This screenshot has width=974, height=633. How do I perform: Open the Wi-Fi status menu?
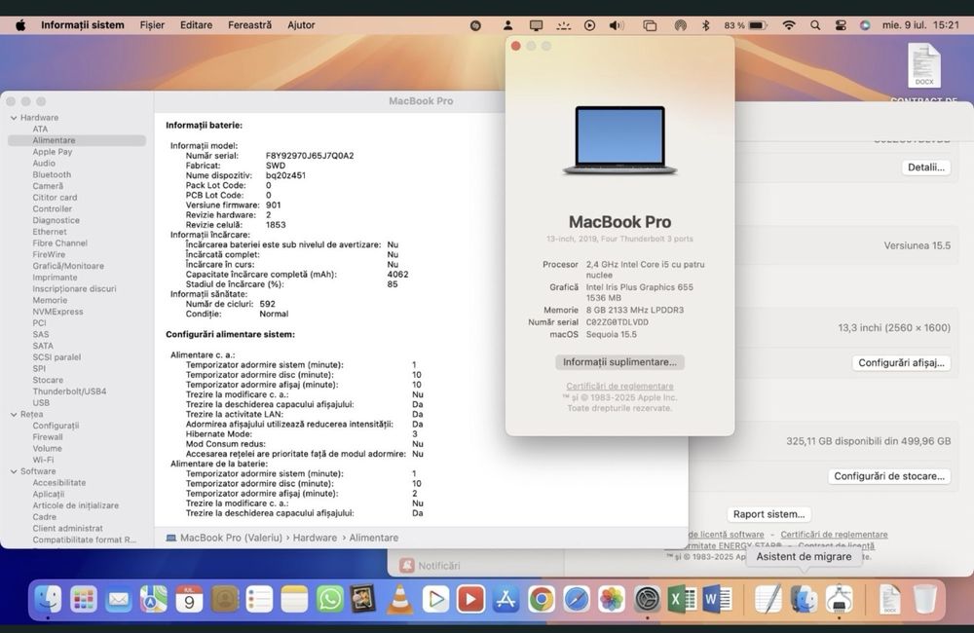(788, 25)
